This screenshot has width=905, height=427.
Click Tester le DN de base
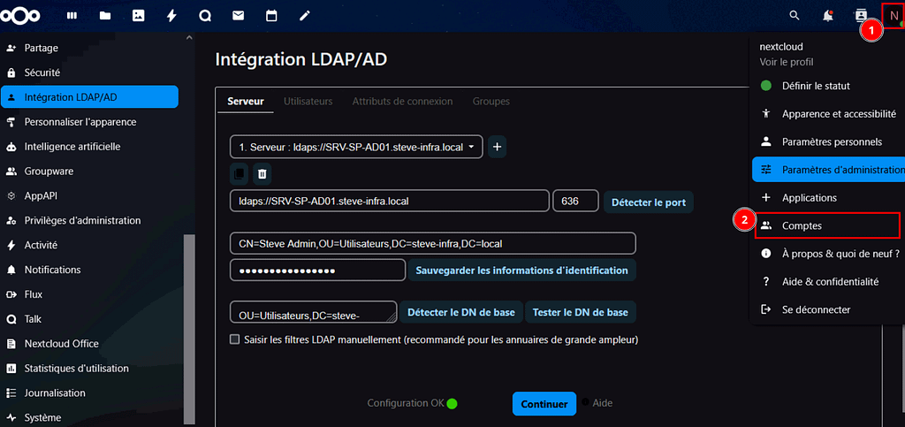tap(581, 313)
